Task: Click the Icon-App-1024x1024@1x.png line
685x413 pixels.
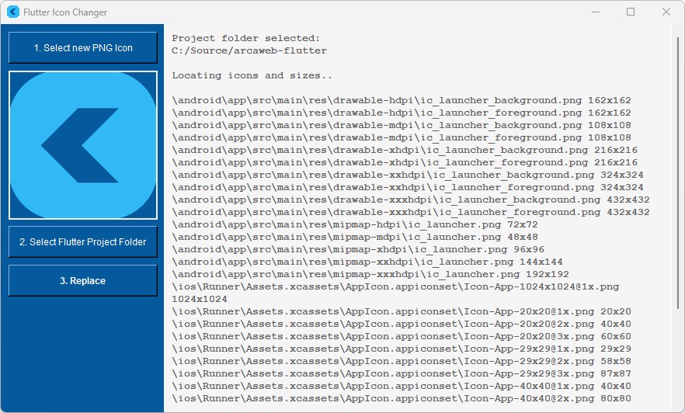Action: [x=395, y=286]
